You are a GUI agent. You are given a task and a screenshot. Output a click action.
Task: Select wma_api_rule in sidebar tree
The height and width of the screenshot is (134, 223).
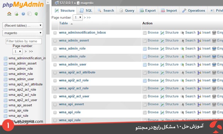18,116
